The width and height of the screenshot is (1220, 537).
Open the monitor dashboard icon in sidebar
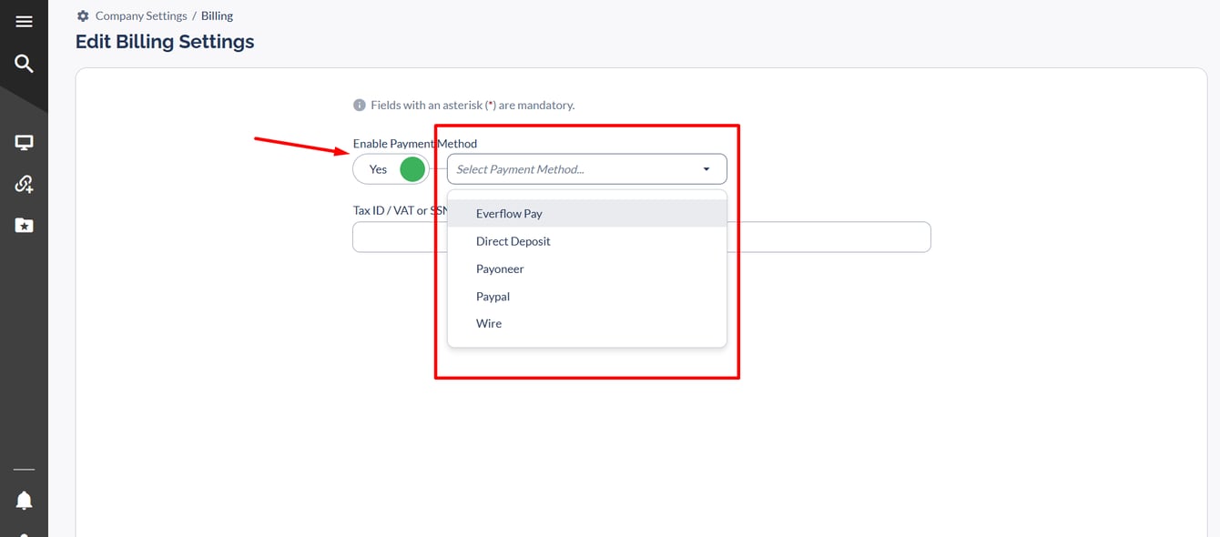click(24, 143)
